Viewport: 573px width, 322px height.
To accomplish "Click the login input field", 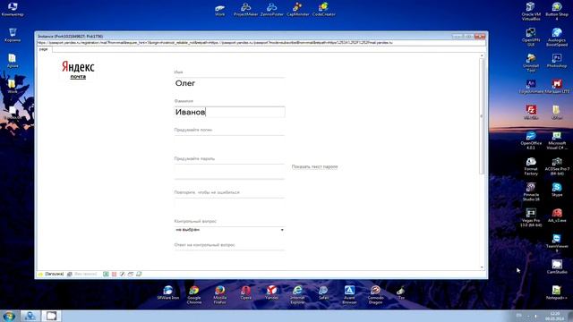I will 229,141.
